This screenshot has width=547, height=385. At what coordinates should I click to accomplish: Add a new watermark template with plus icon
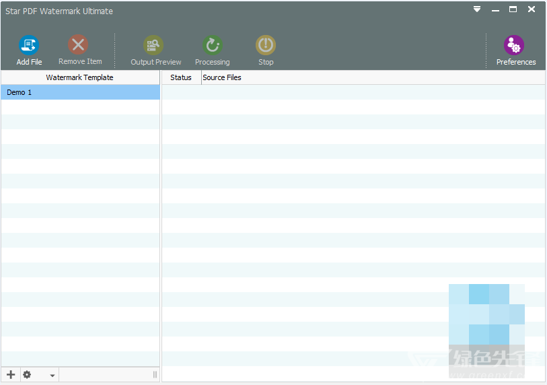tap(11, 374)
